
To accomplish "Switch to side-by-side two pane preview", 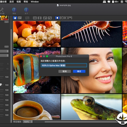I will click(66, 18).
